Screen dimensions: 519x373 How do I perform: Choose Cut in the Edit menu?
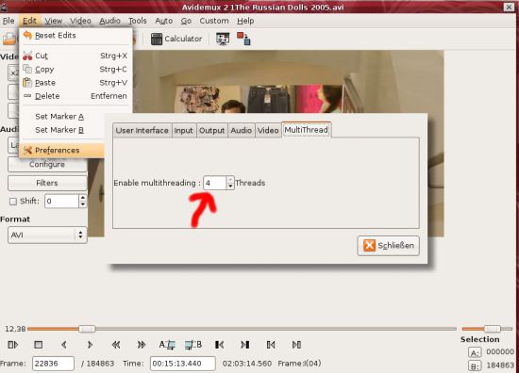pyautogui.click(x=75, y=56)
